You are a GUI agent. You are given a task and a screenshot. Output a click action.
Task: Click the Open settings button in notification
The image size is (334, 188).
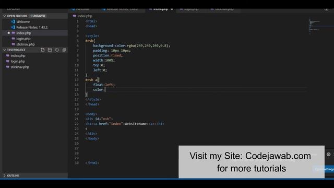coord(324,169)
